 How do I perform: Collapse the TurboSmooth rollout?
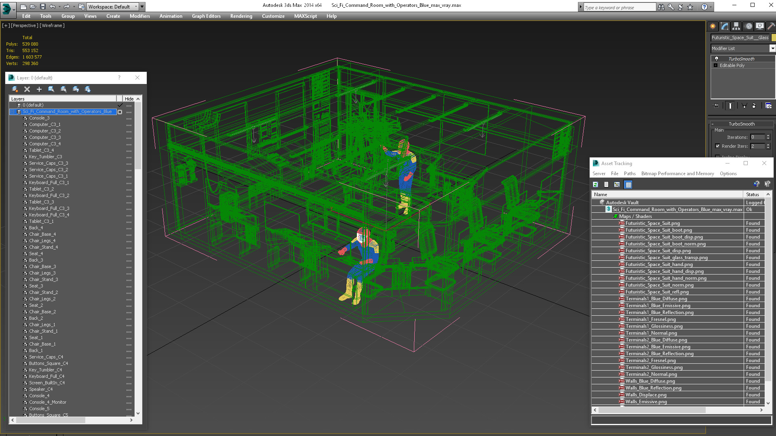click(742, 124)
